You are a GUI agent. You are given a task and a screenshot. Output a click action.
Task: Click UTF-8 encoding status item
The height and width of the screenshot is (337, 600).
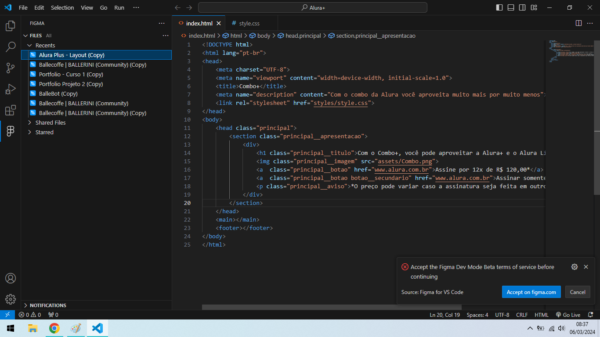pyautogui.click(x=502, y=315)
